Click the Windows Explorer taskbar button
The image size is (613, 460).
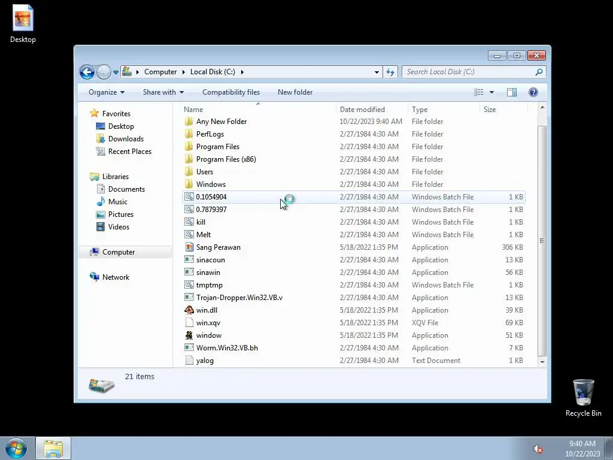(53, 449)
